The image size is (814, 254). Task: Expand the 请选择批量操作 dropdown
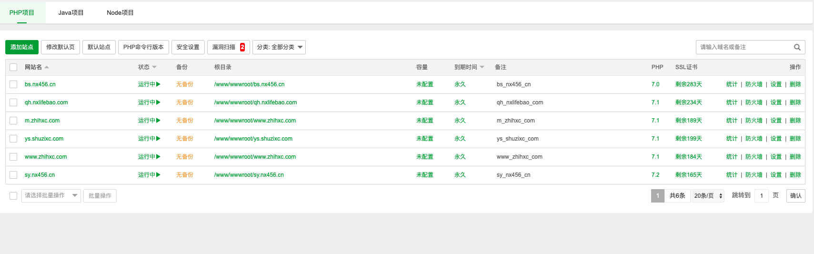[x=51, y=195]
